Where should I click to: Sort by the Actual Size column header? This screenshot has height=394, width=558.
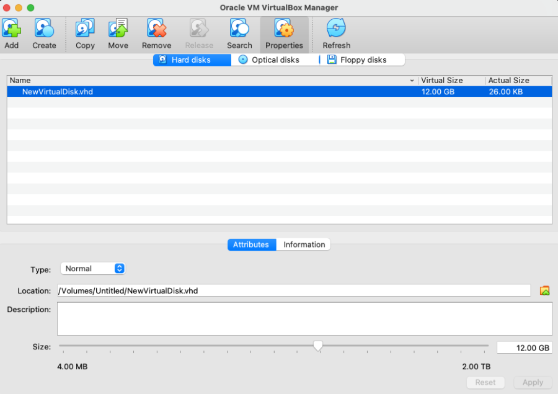[x=518, y=81]
